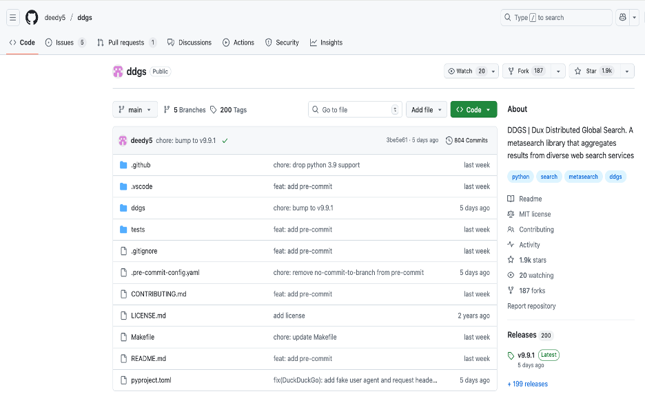Viewport: 645px width, 396px height.
Task: Open the Copilot icon in header
Action: 623,18
